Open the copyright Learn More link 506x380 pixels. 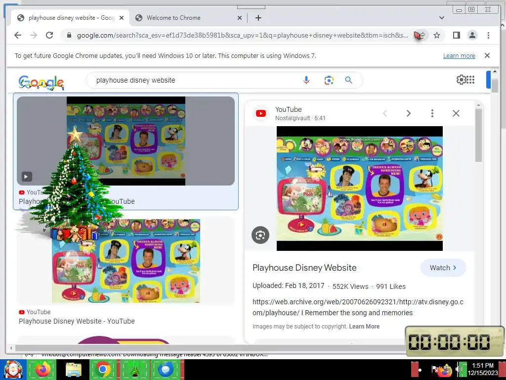364,327
